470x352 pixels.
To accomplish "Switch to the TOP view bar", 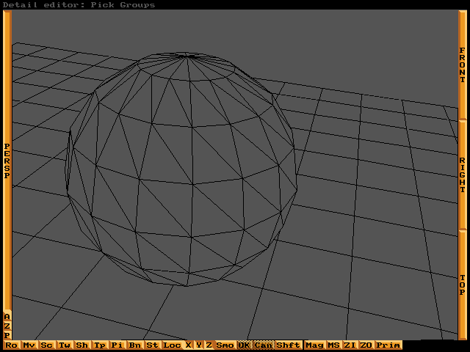I will (463, 285).
